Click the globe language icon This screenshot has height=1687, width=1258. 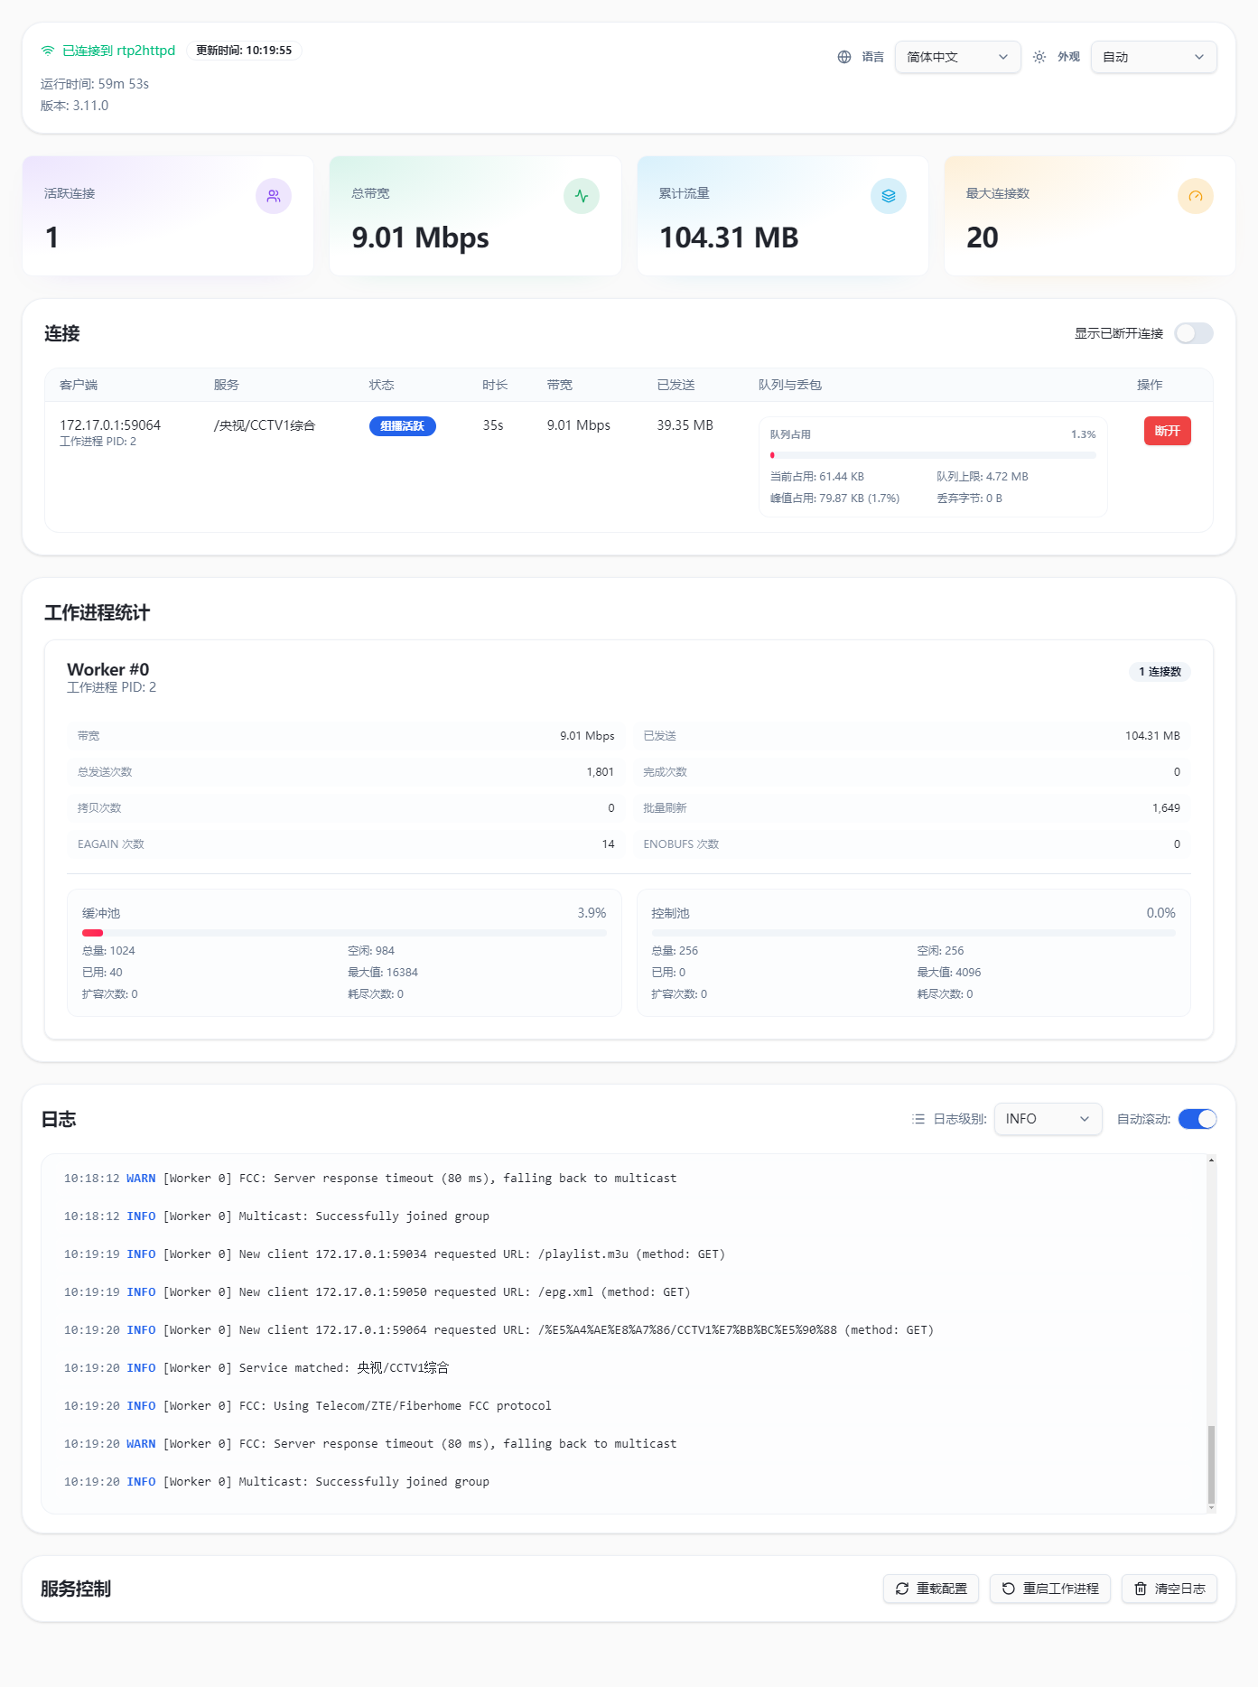click(x=844, y=57)
